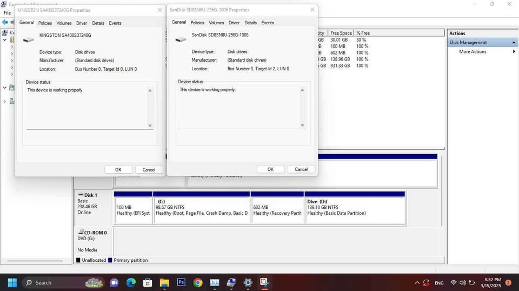Open Details tab in KINGSTON Properties
The image size is (519, 291).
pos(98,23)
